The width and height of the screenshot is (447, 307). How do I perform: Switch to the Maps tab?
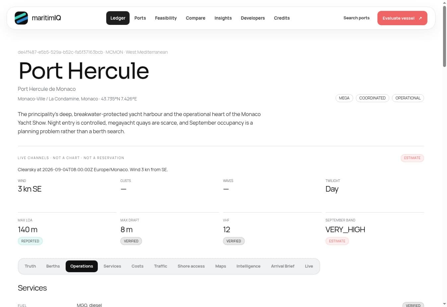[221, 266]
